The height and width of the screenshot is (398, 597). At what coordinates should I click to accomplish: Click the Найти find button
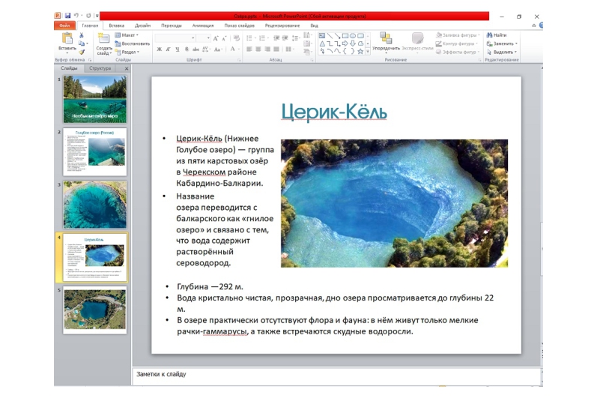click(x=497, y=35)
